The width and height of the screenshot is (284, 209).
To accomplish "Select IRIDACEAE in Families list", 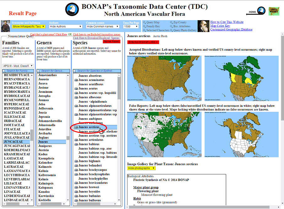I will click(13, 121).
